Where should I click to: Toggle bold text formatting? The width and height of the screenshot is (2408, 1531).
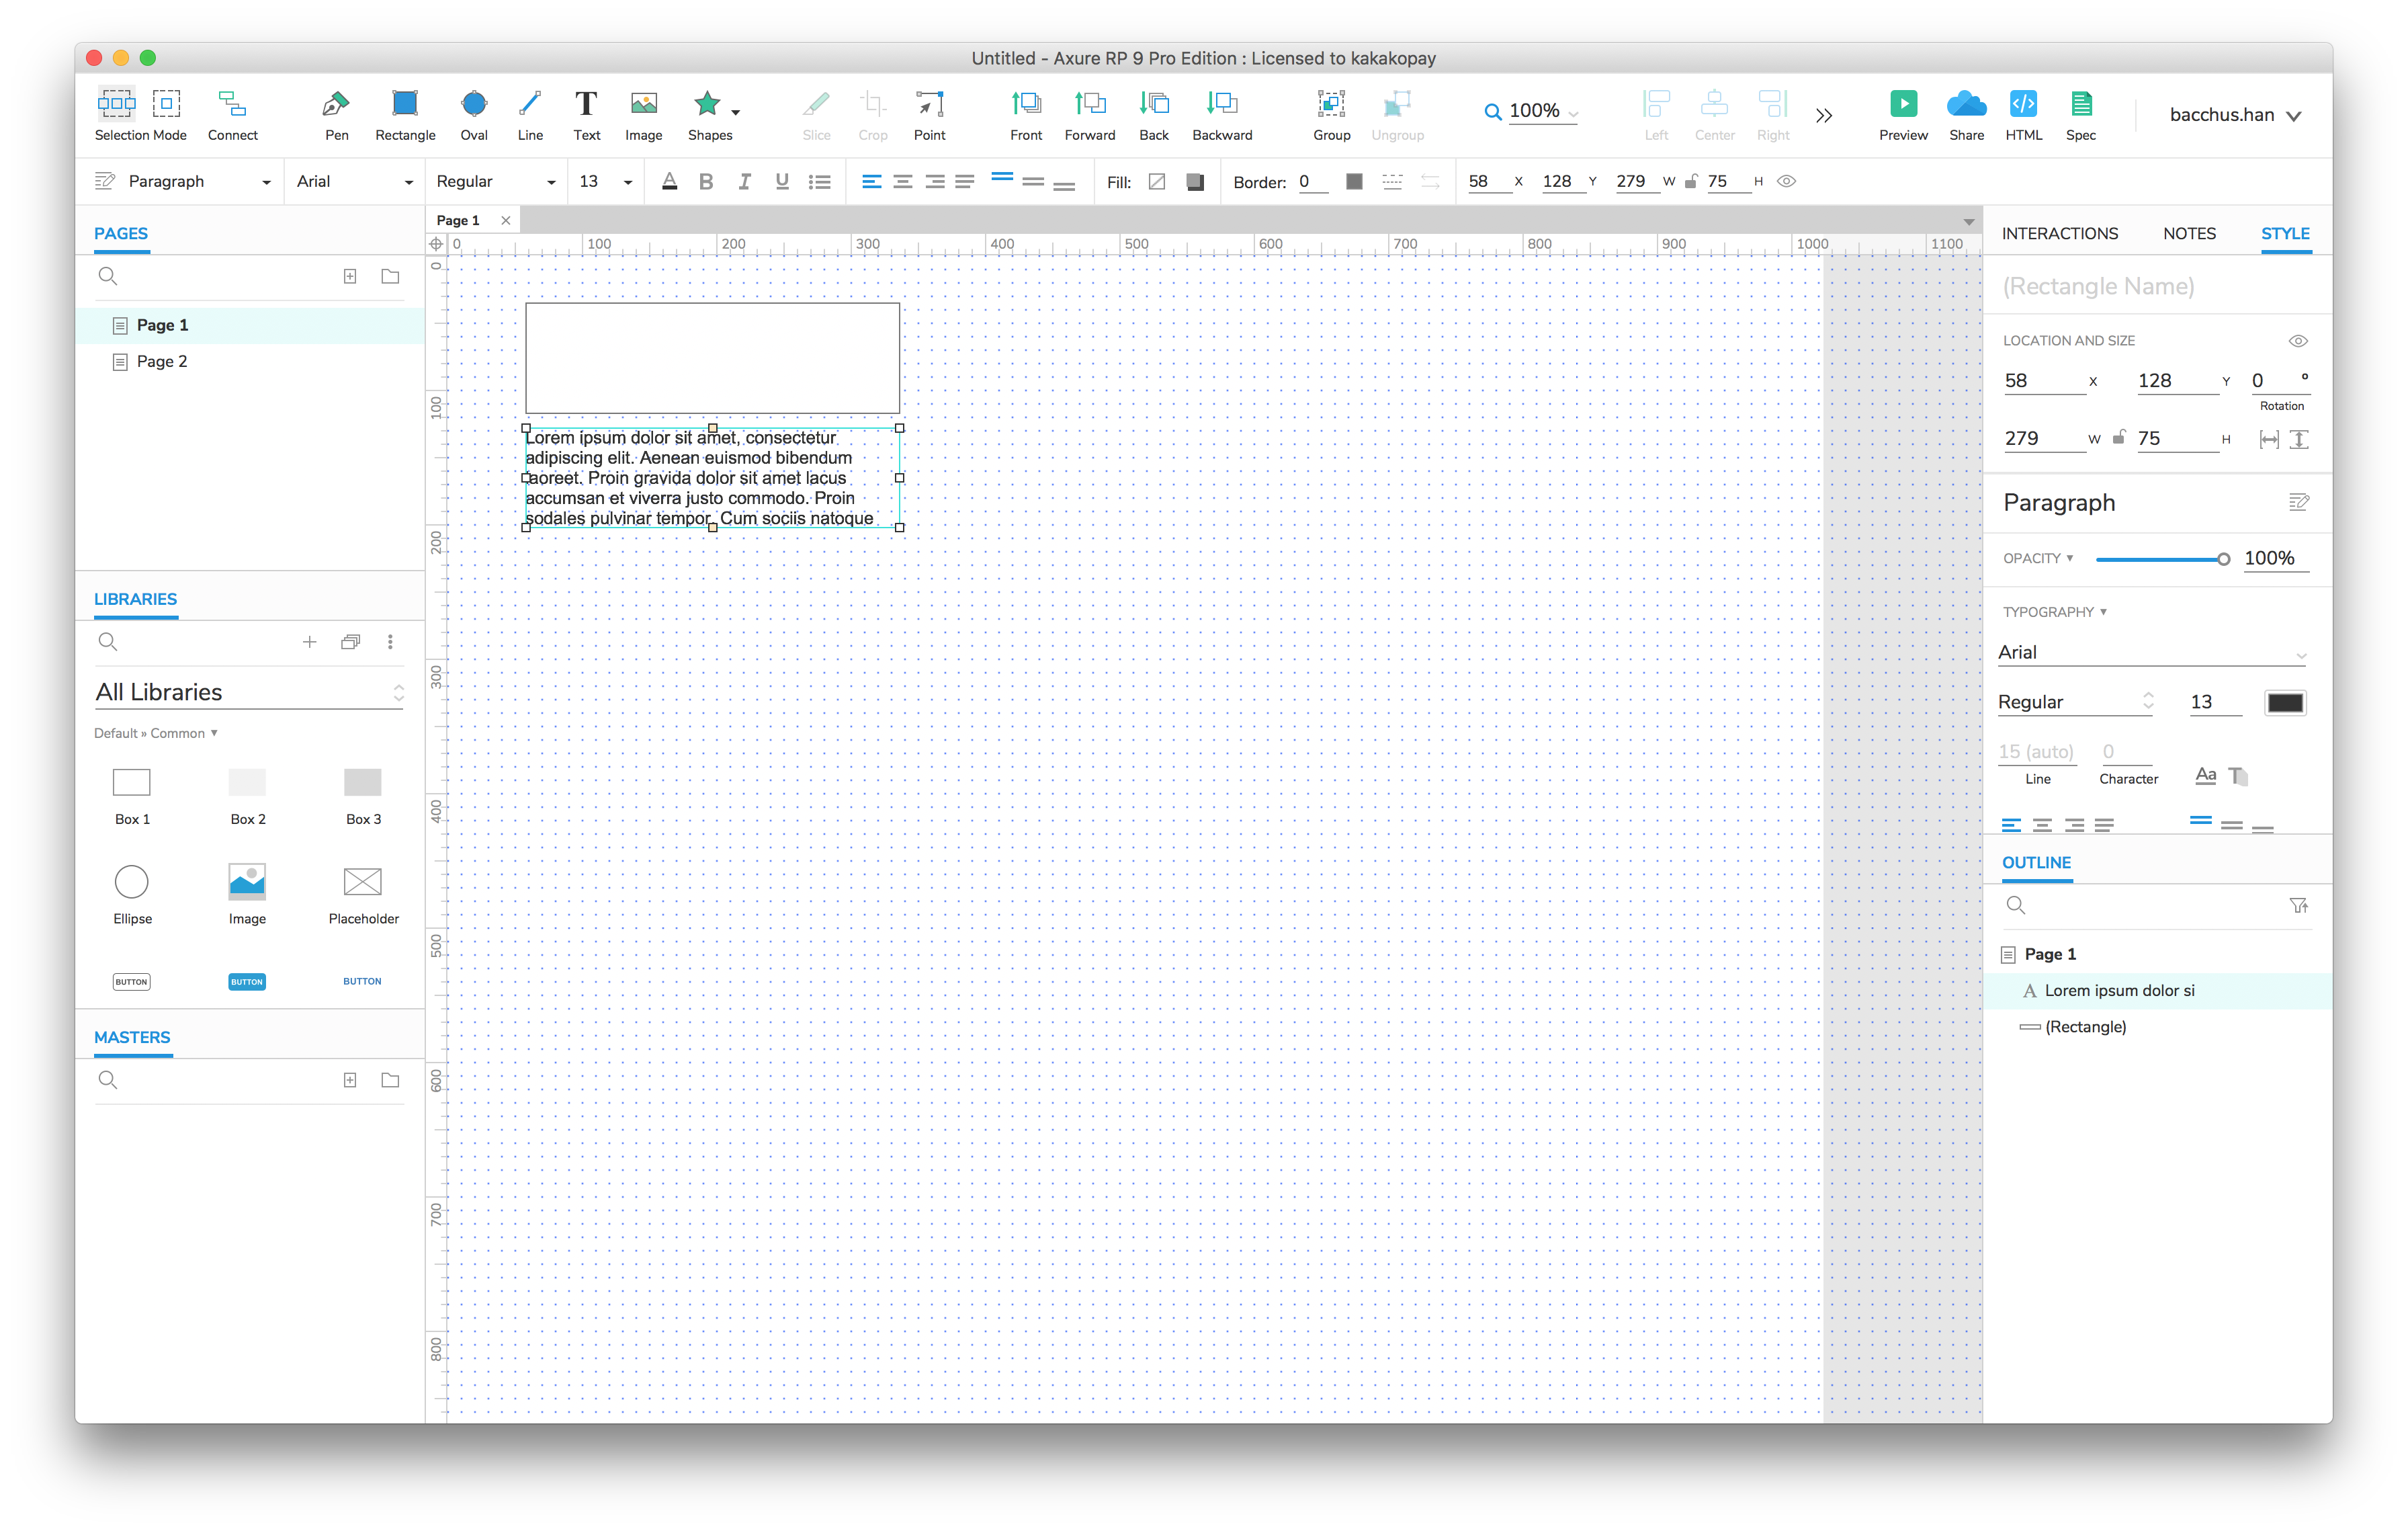[x=706, y=182]
